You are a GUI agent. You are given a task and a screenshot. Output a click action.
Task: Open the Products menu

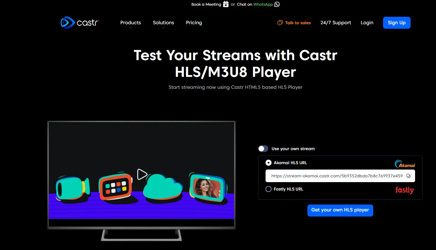point(131,23)
